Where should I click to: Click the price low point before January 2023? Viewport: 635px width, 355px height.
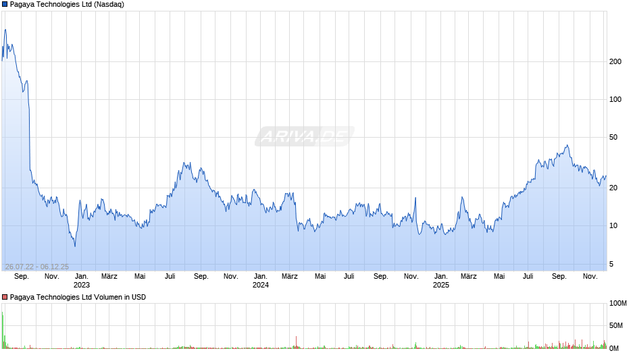point(75,246)
